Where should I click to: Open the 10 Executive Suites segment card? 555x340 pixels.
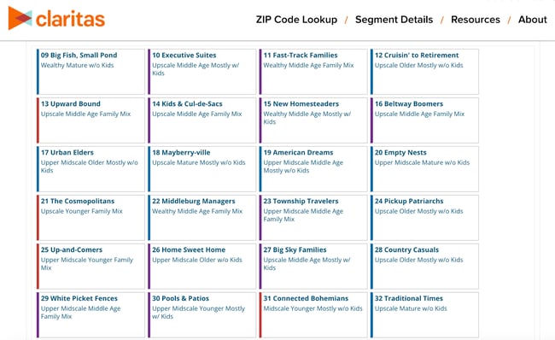202,72
